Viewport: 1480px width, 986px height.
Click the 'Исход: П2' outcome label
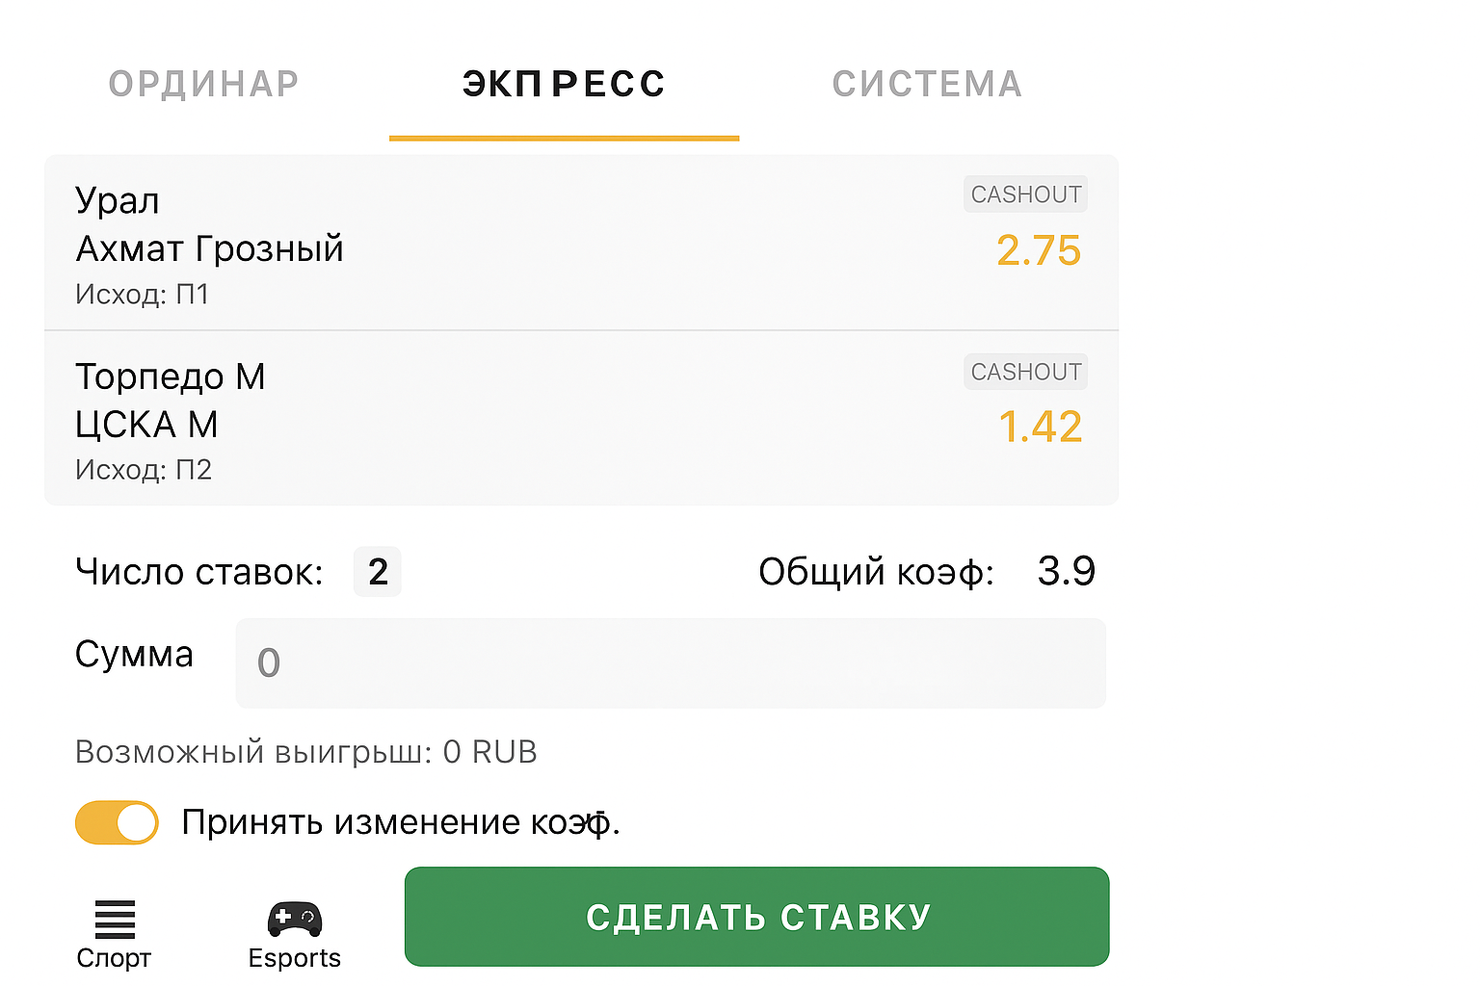[x=144, y=470]
